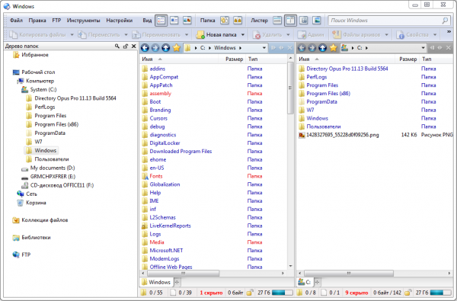The height and width of the screenshot is (301, 457).
Task: Close the Дерево папок panel
Action: (x=133, y=46)
